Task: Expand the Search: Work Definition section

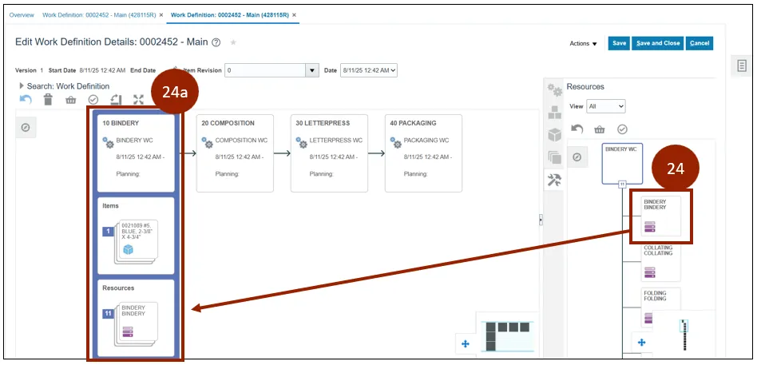Action: (22, 85)
